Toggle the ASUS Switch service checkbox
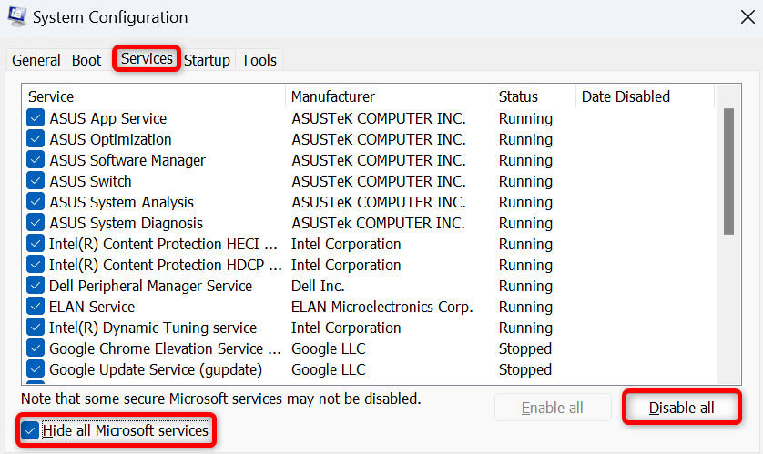 pos(36,181)
